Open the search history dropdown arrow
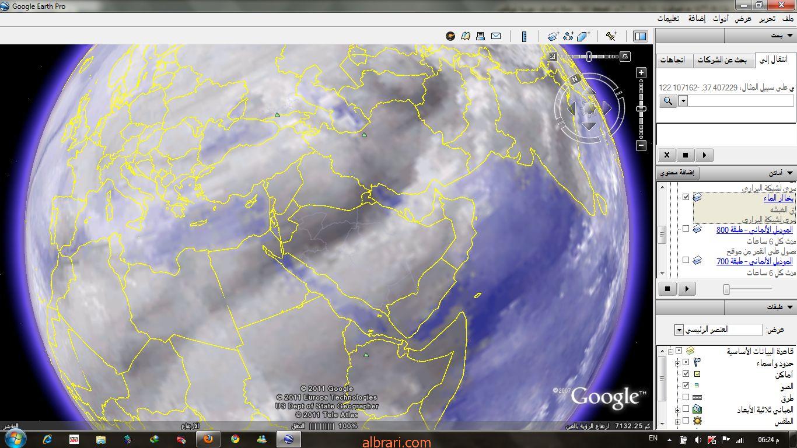This screenshot has height=448, width=797. click(683, 101)
